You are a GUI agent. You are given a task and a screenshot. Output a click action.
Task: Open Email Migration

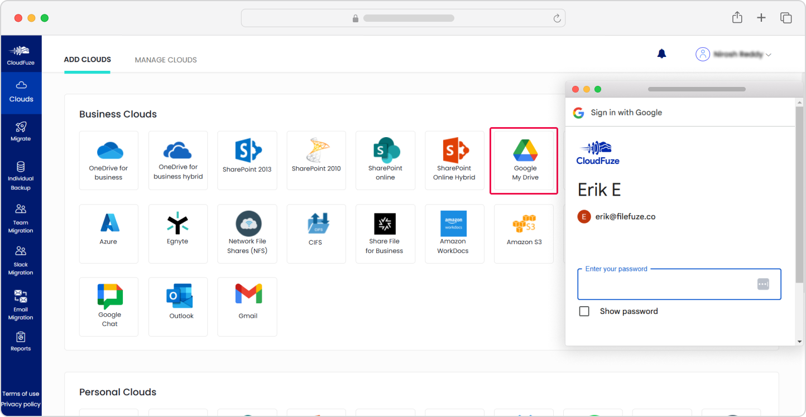pyautogui.click(x=21, y=305)
